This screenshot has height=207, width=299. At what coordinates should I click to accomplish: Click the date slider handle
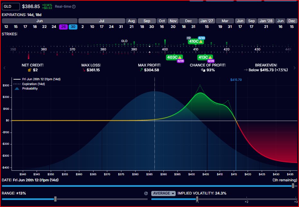[x=293, y=186]
